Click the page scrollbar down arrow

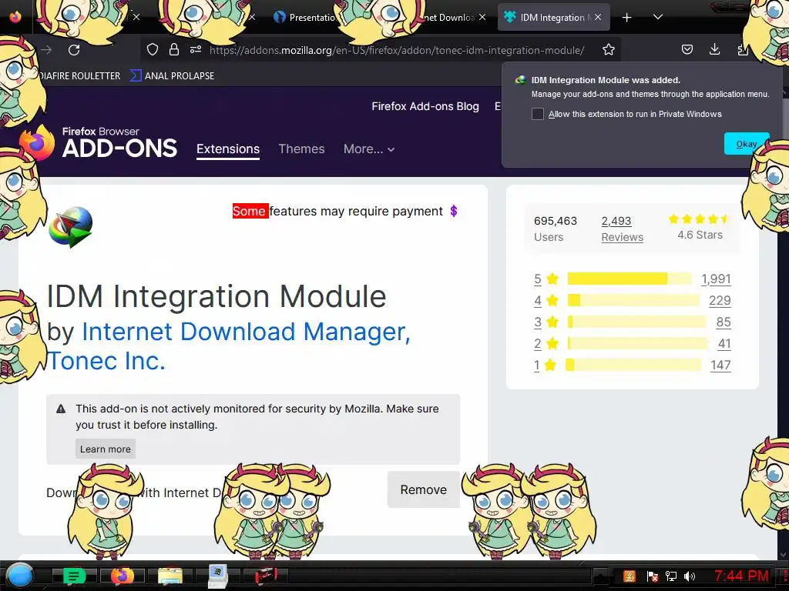click(x=784, y=555)
